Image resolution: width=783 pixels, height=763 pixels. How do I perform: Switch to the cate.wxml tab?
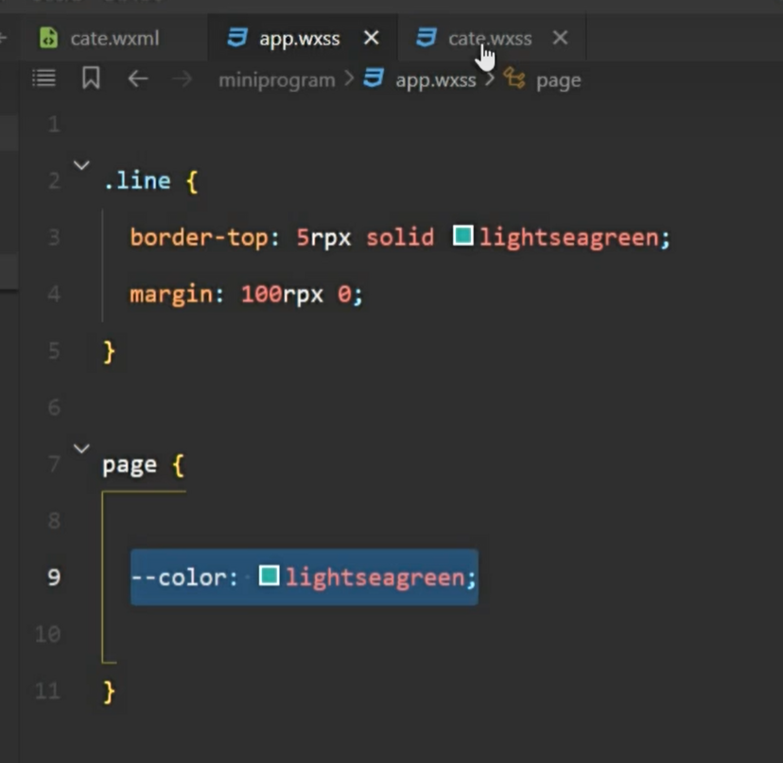114,39
